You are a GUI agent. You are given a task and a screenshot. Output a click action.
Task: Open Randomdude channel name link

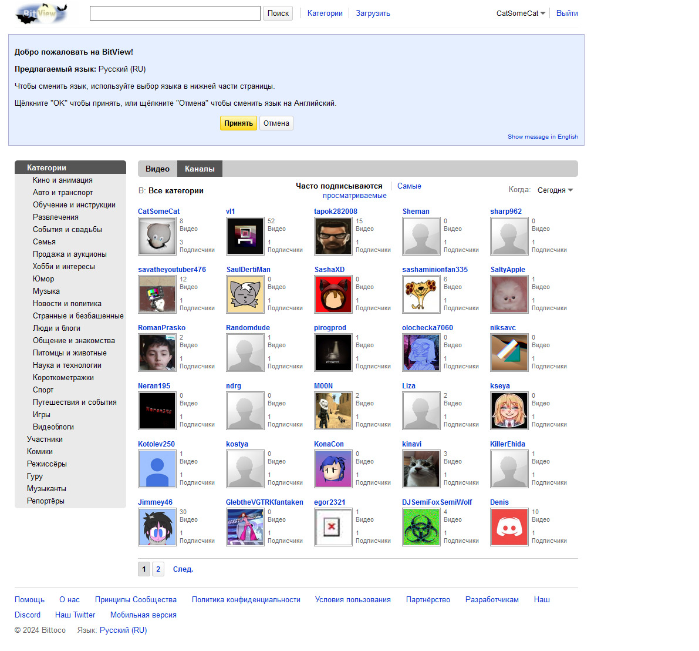click(248, 327)
